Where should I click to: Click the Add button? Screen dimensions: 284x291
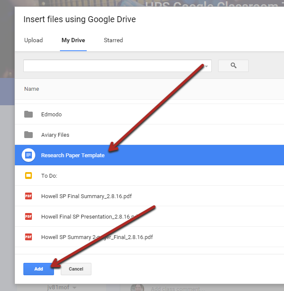[39, 269]
